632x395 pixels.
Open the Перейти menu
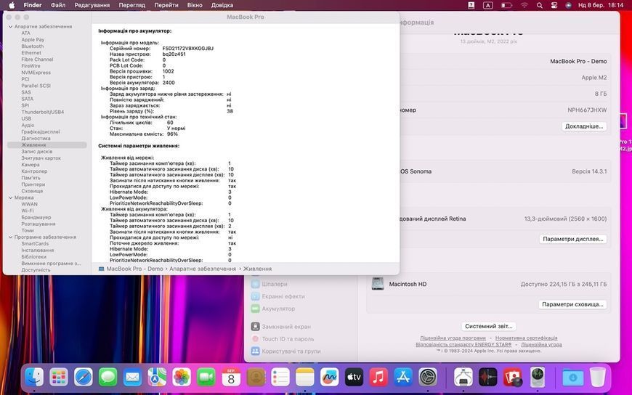(x=166, y=5)
